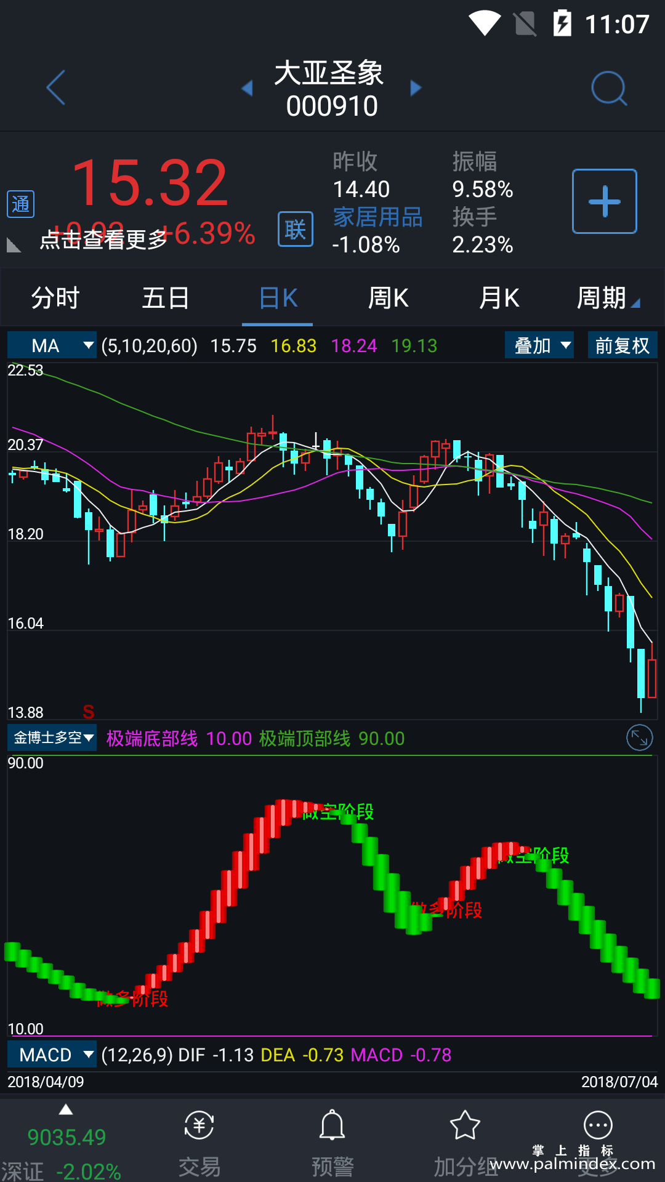Open the 交易 trade icon
Image resolution: width=665 pixels, height=1182 pixels.
199,1127
